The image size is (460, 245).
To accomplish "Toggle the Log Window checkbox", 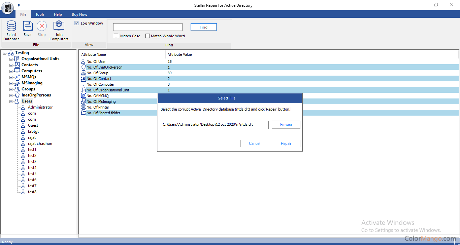I will (76, 23).
